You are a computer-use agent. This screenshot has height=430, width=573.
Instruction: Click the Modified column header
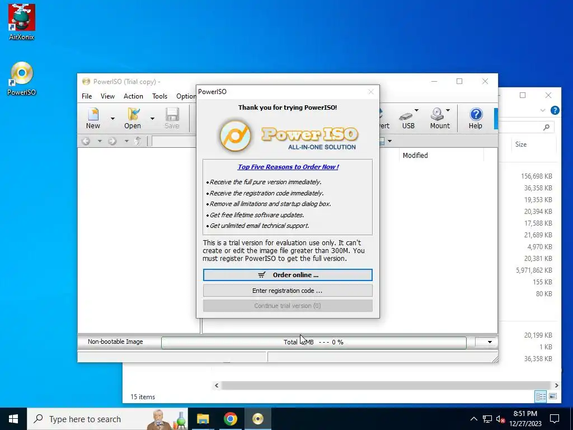441,156
